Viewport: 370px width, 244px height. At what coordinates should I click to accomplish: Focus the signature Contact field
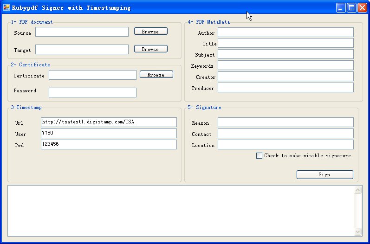tap(286, 134)
